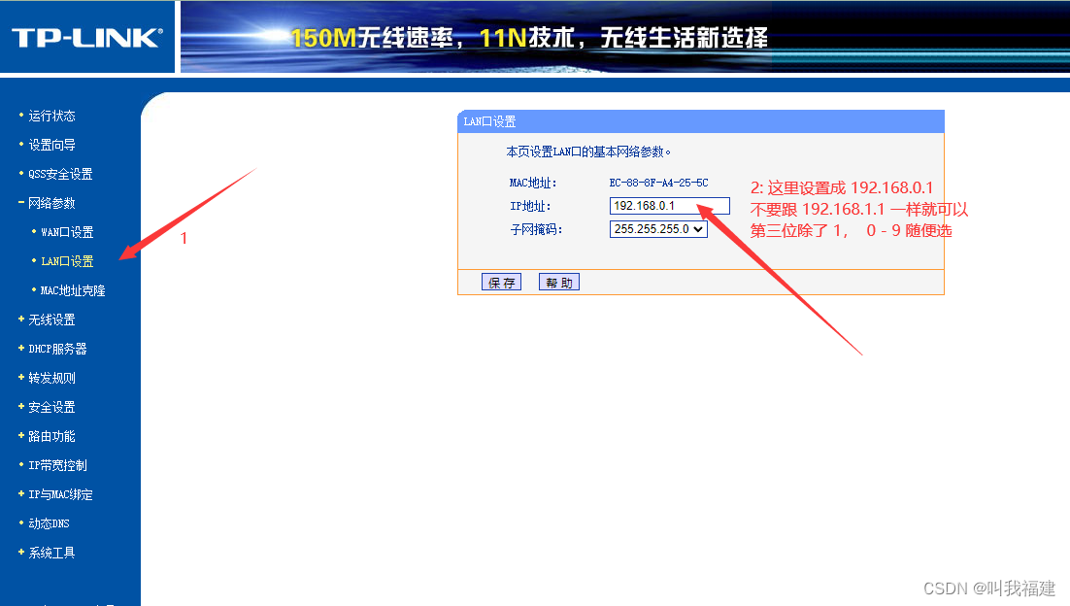This screenshot has height=606, width=1070.
Task: Collapse the 网络参数 menu group
Action: pos(51,203)
